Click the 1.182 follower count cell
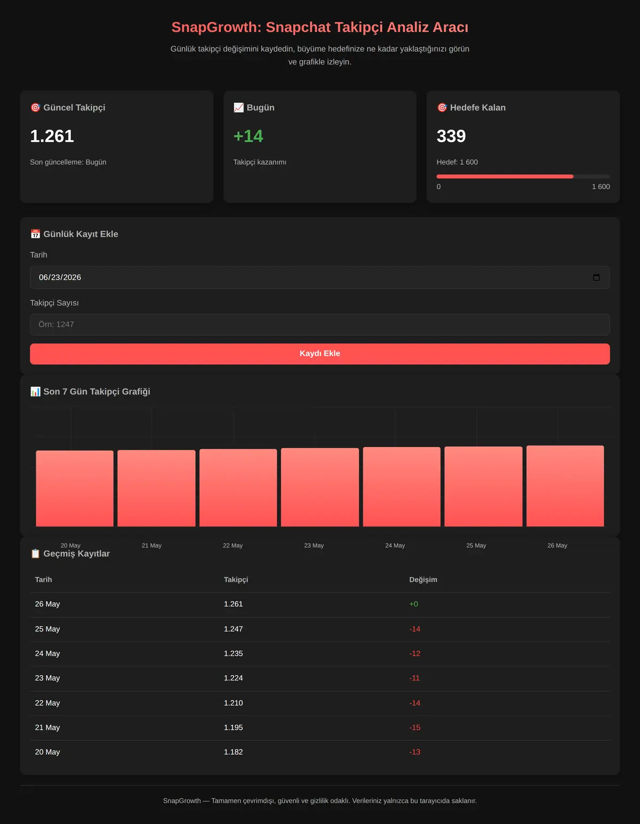The width and height of the screenshot is (640, 824). click(234, 753)
